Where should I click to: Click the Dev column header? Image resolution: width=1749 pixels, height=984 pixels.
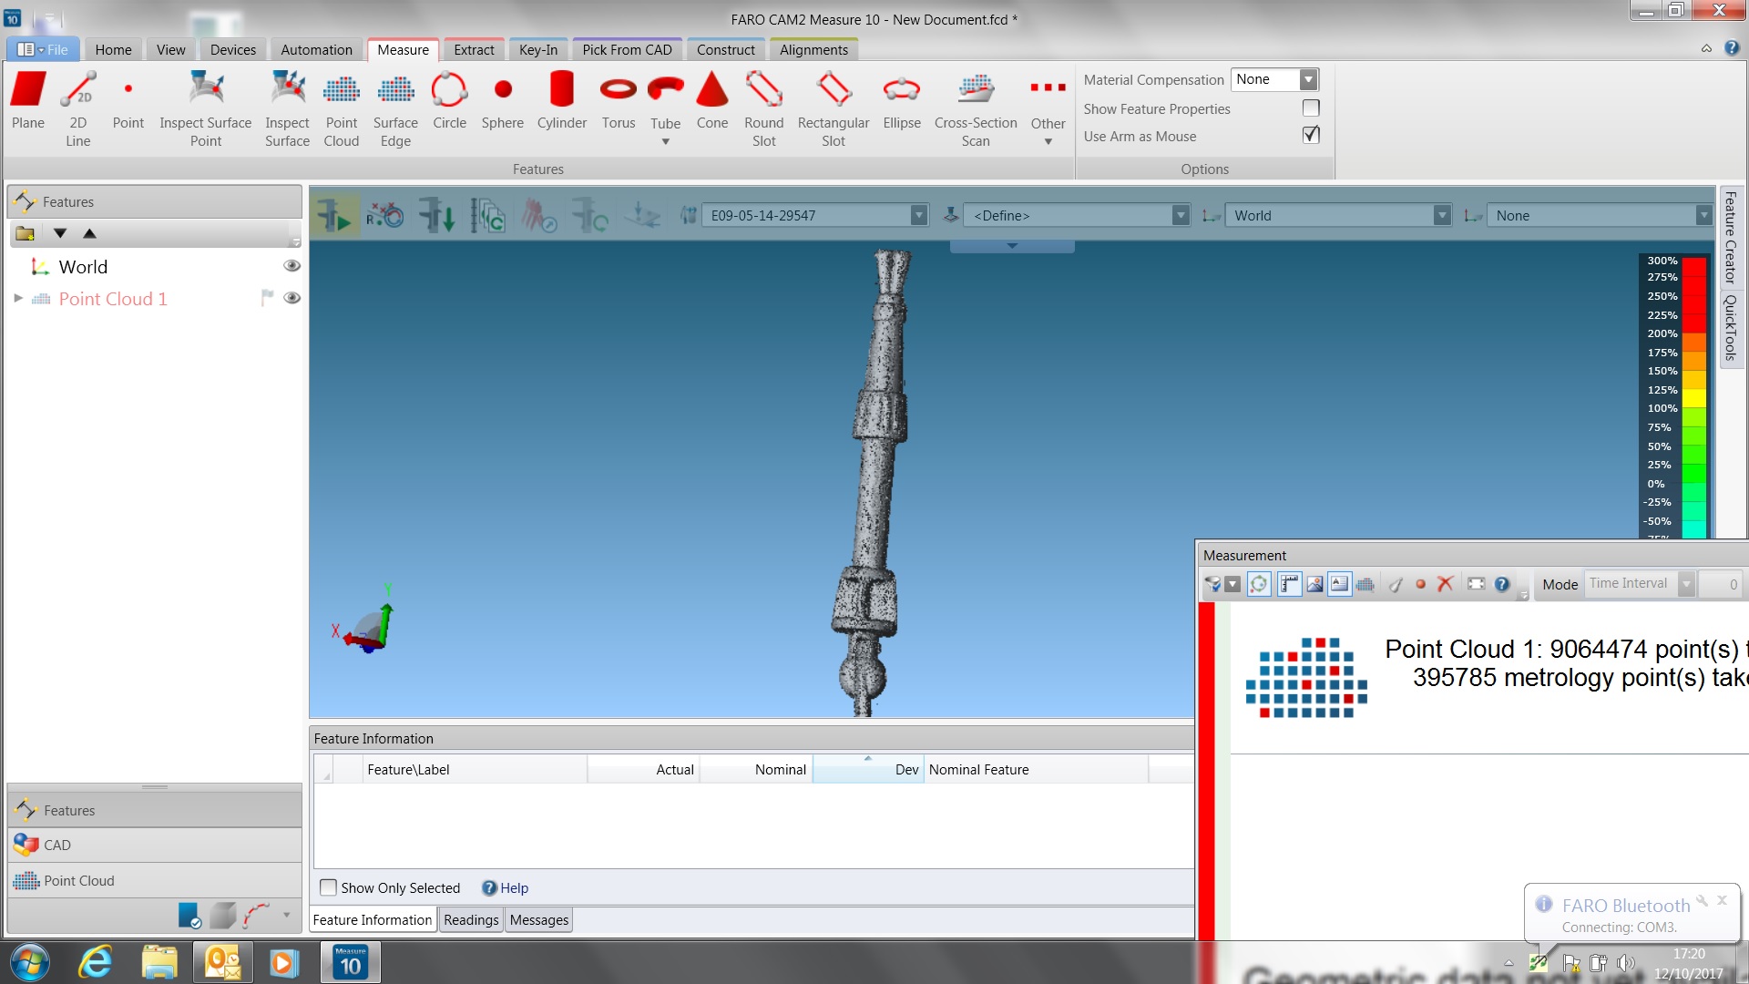click(x=867, y=769)
